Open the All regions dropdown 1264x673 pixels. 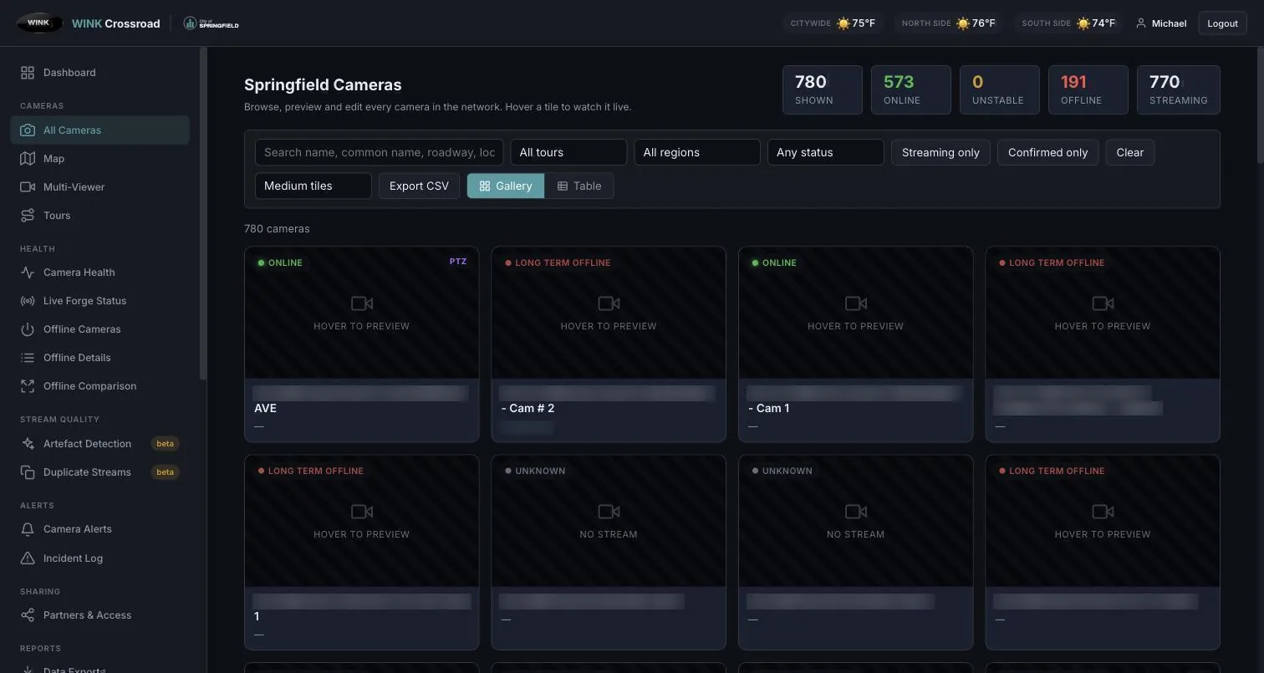(697, 152)
